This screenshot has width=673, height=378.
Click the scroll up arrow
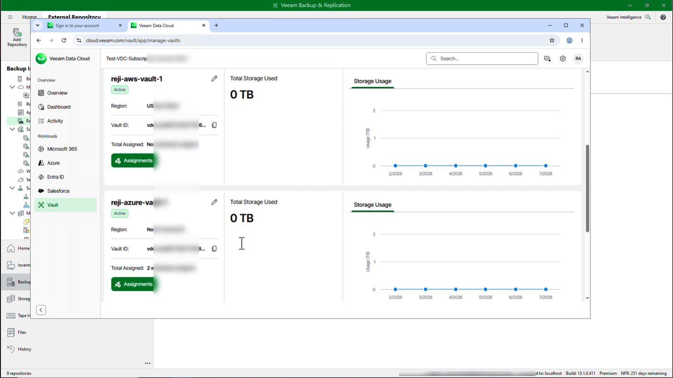click(x=587, y=71)
